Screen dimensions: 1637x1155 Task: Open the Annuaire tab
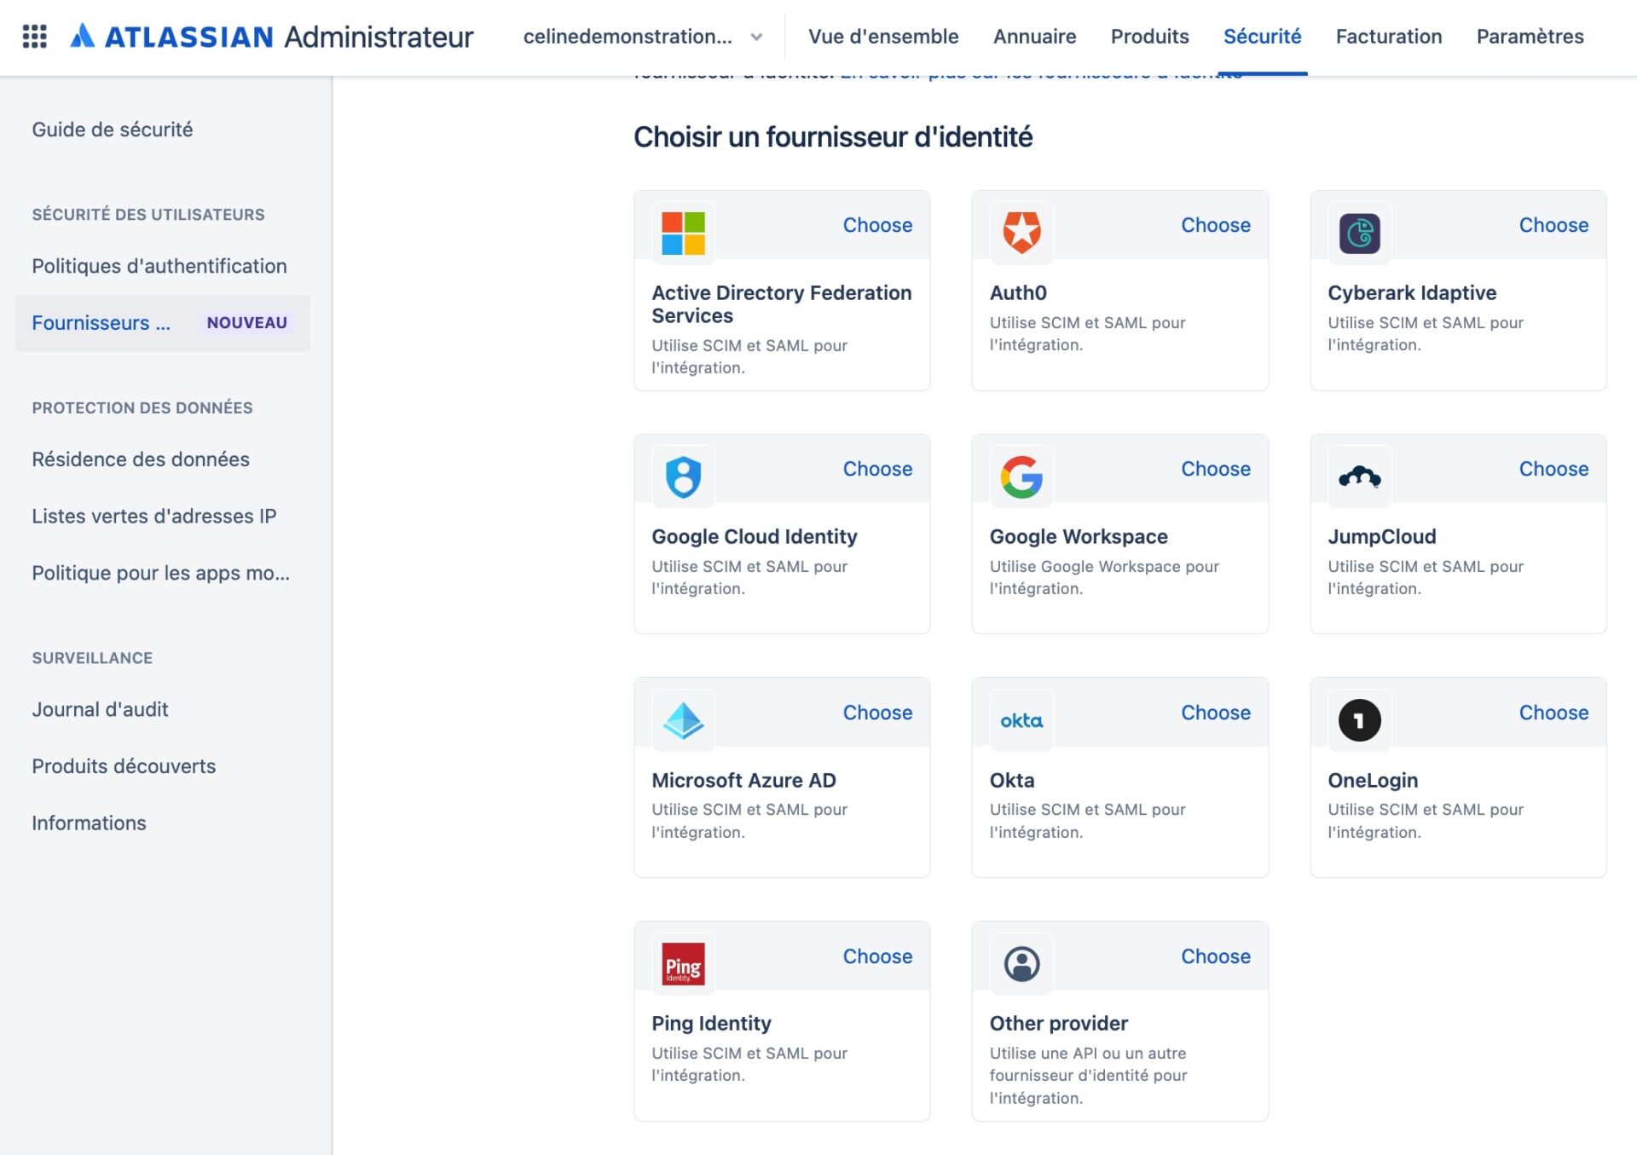click(1034, 37)
